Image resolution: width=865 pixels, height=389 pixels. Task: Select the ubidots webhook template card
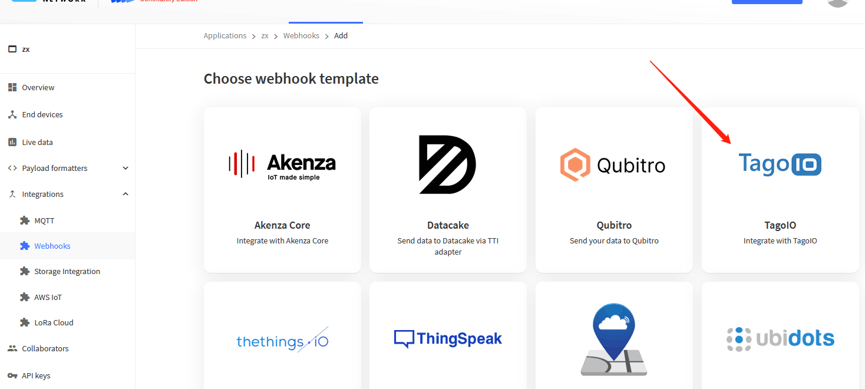[780, 335]
